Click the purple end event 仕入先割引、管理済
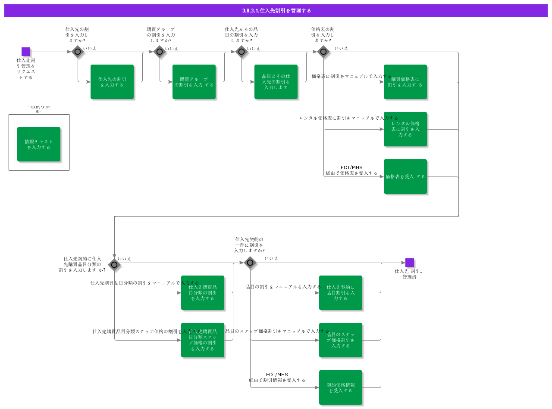 [410, 263]
